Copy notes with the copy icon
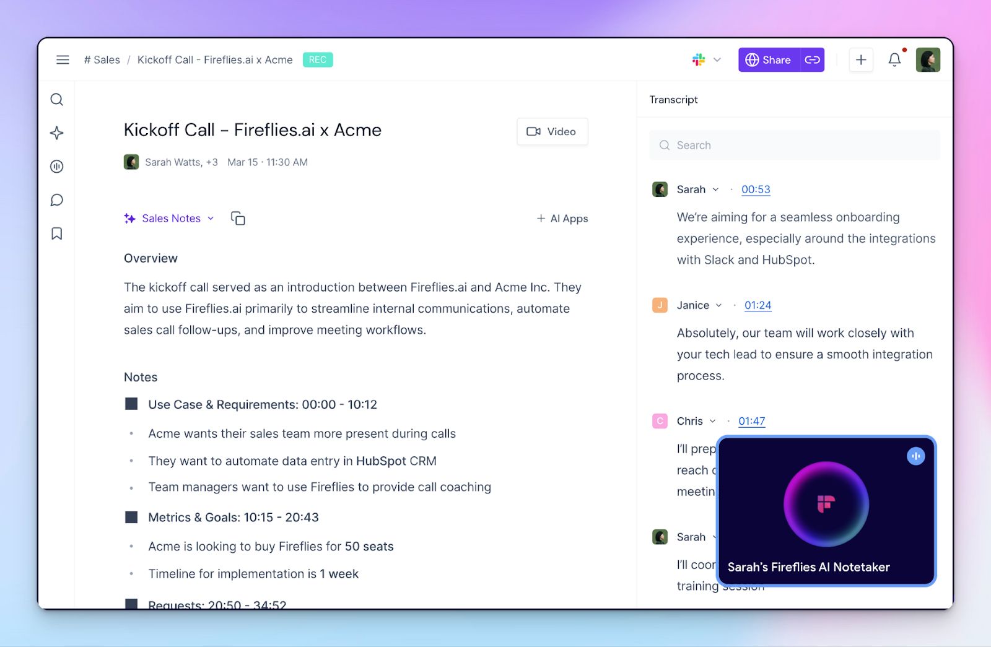991x647 pixels. tap(238, 219)
